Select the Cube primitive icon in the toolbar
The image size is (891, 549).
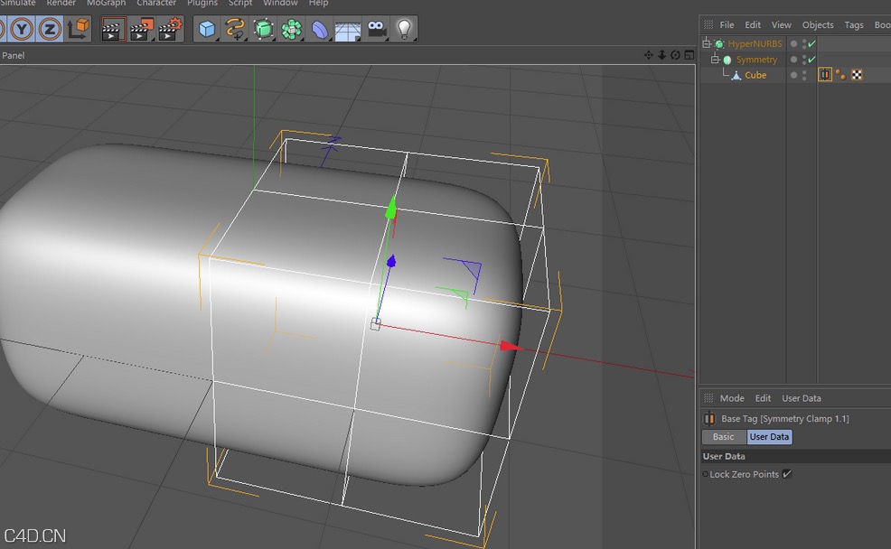(x=206, y=28)
